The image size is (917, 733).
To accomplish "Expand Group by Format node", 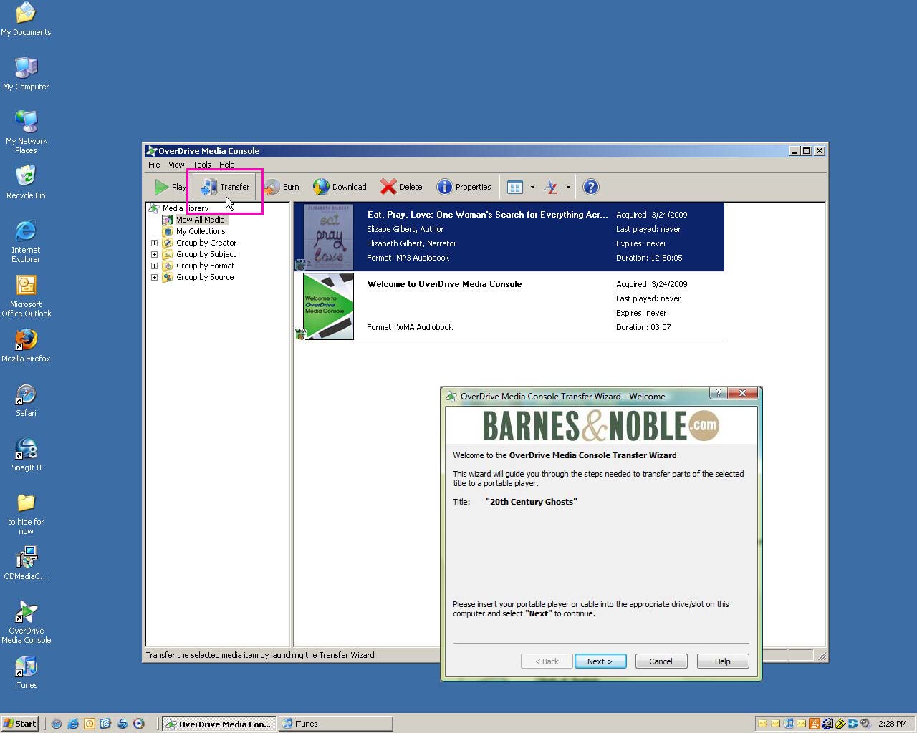I will coord(154,266).
